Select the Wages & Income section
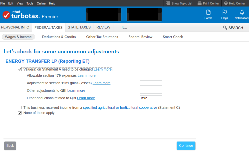The width and height of the screenshot is (249, 157). coord(18,37)
